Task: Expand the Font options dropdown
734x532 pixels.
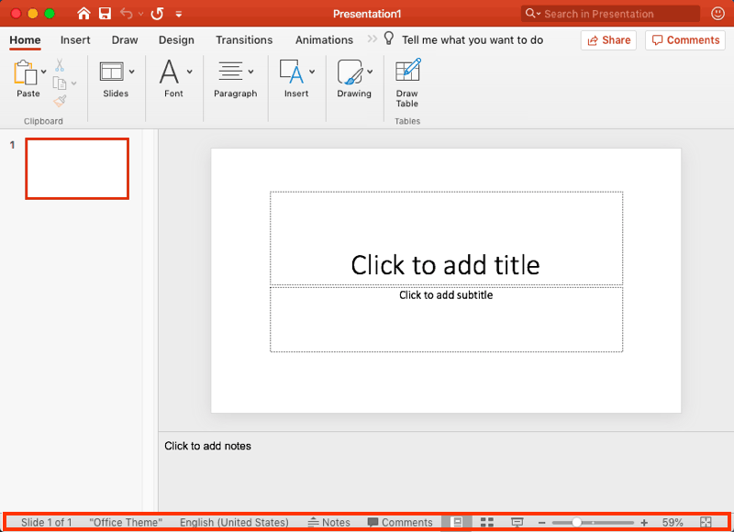Action: point(190,72)
